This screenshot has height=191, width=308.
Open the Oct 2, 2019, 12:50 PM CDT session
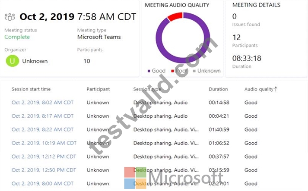[44, 170]
